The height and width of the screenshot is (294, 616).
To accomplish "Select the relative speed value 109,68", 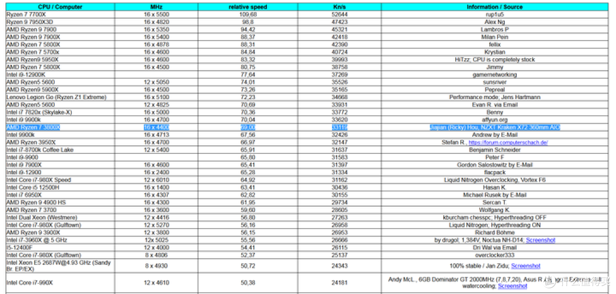I will click(248, 14).
